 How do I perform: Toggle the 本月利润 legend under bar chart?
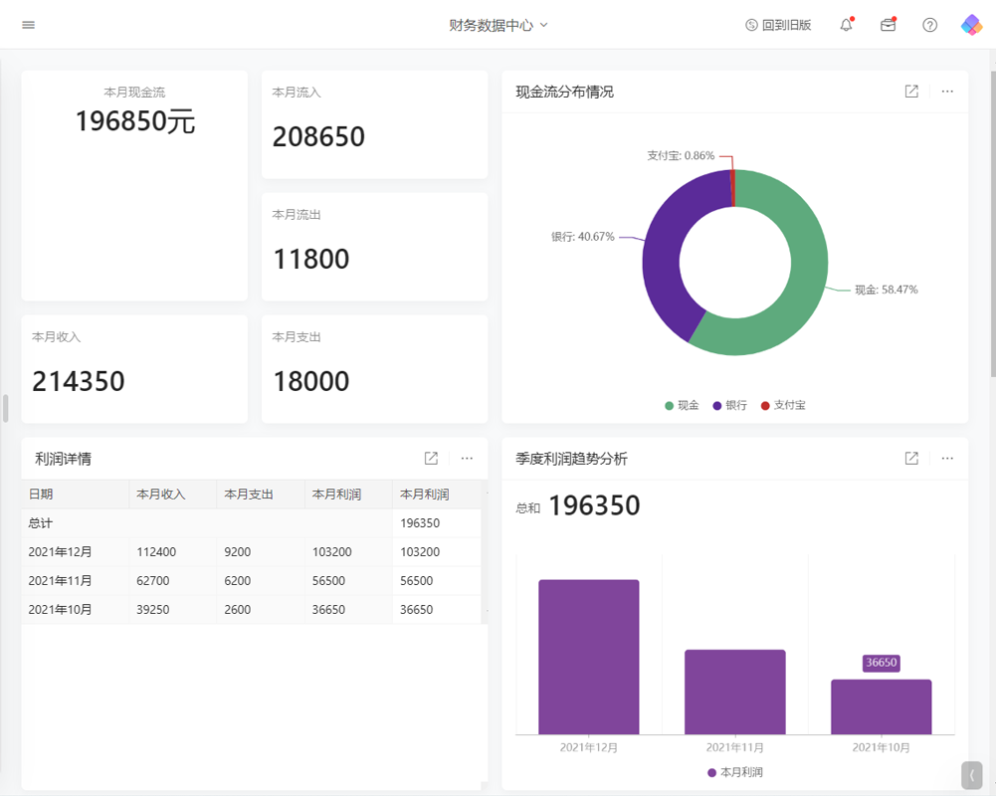(736, 771)
